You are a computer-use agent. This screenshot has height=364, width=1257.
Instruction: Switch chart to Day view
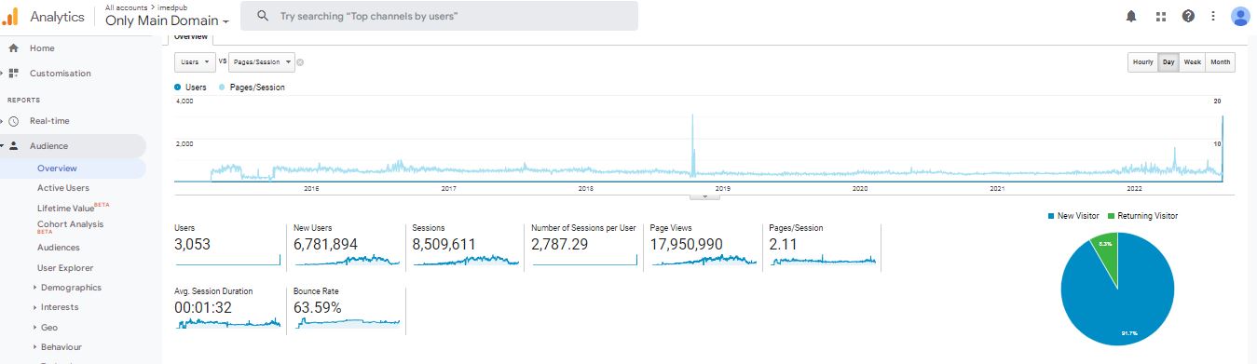click(x=1168, y=62)
